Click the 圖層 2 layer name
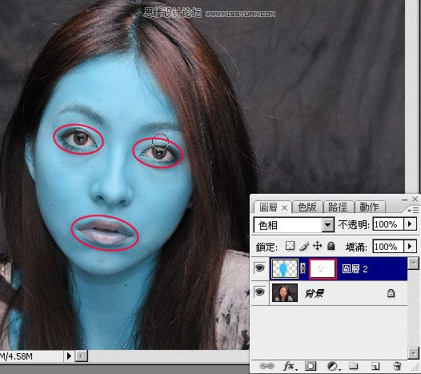 (355, 268)
